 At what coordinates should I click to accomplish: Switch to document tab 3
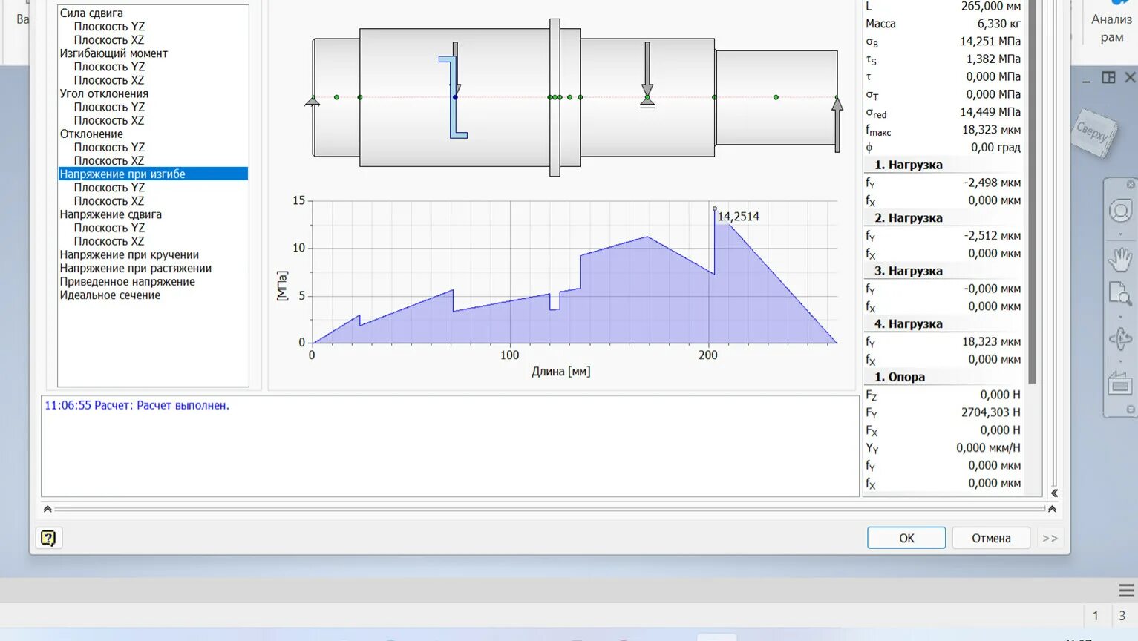[x=1122, y=615]
